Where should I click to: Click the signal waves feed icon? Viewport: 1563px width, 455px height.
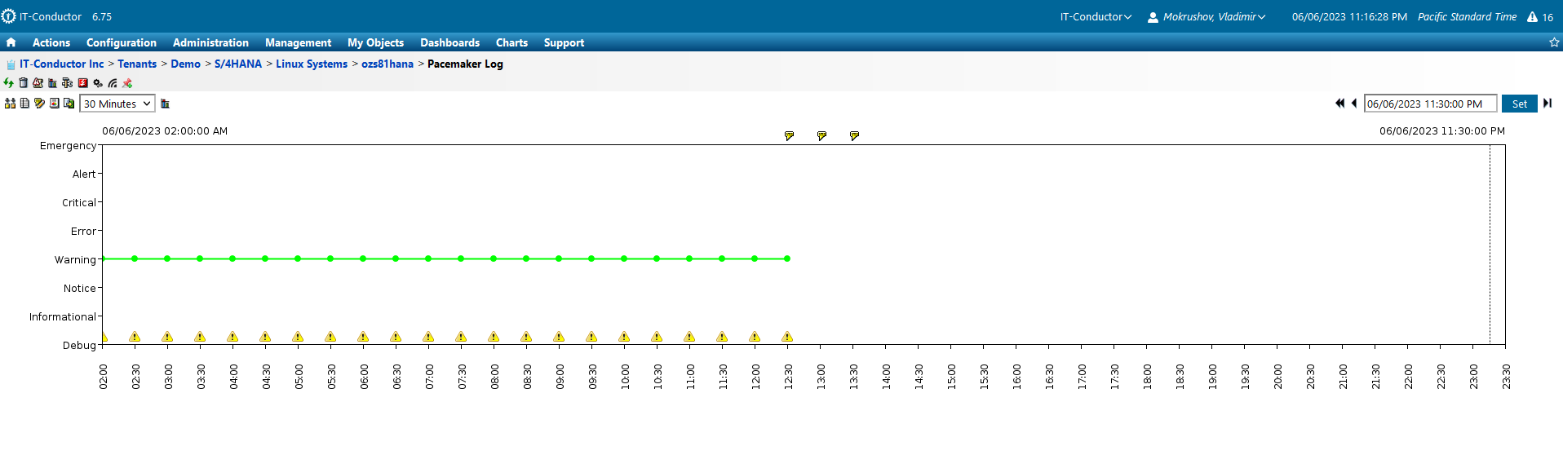pos(113,83)
